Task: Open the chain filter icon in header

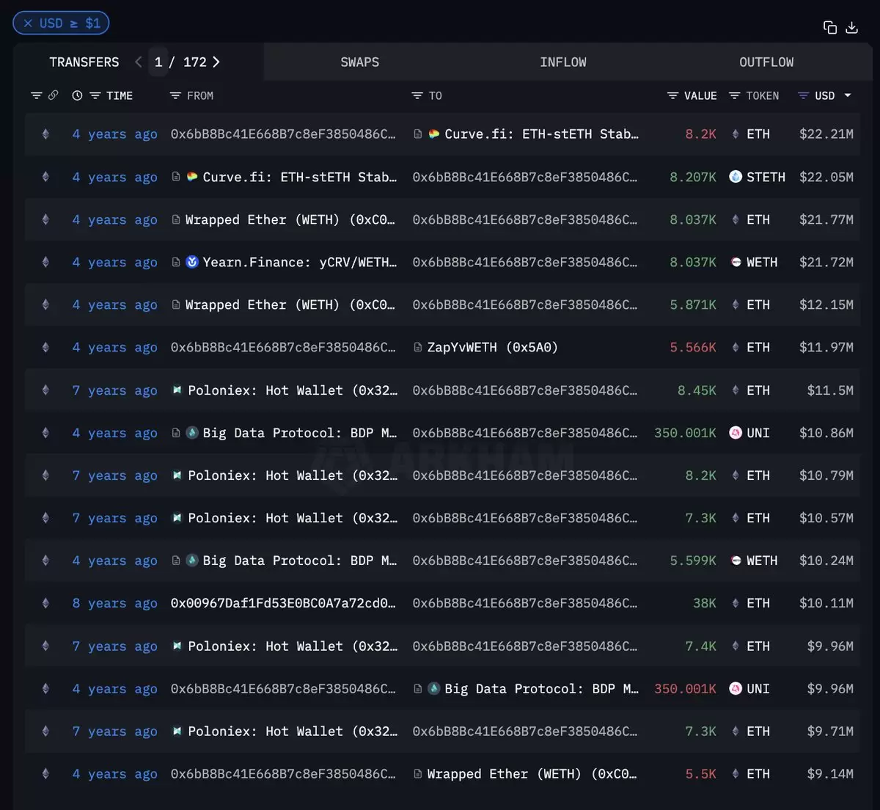Action: point(37,95)
